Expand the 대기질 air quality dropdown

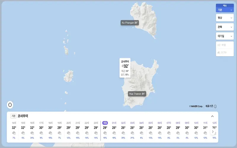[x=225, y=36]
